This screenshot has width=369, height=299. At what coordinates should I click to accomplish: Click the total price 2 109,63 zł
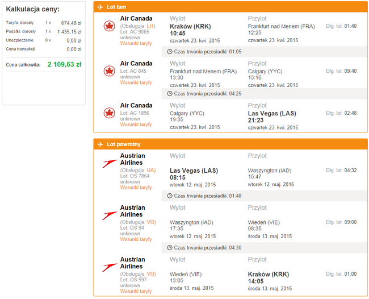coord(64,64)
